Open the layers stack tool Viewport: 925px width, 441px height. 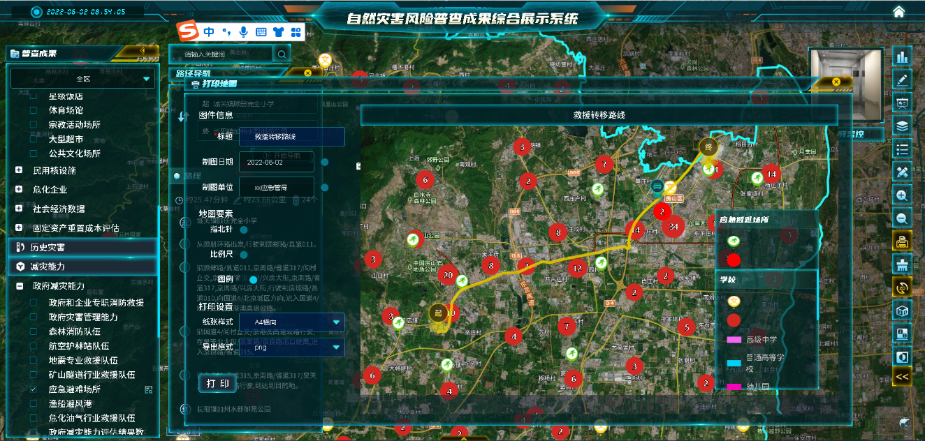tap(903, 126)
